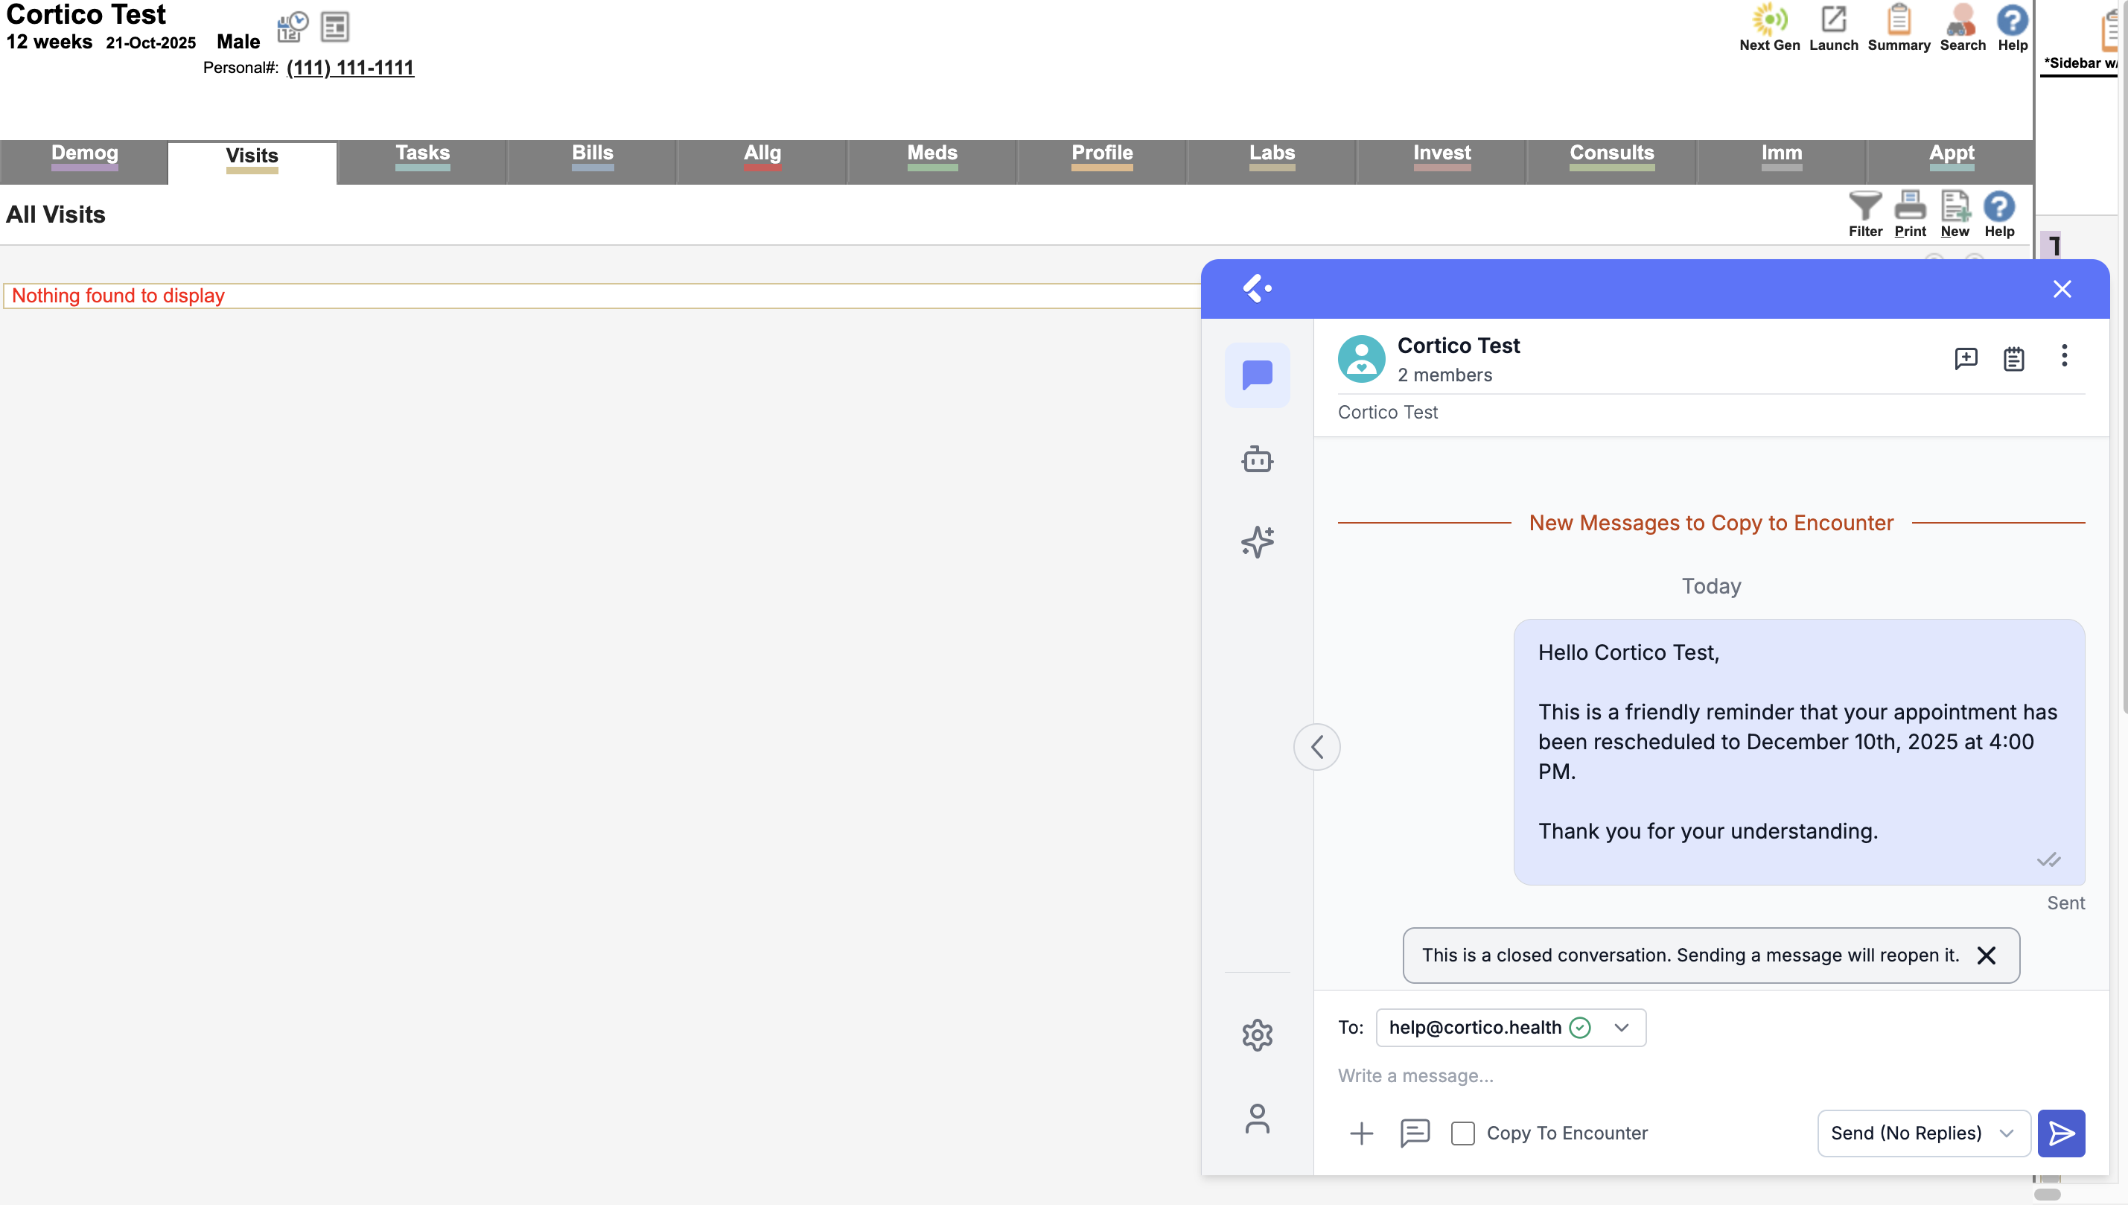Viewport: 2128px width, 1205px height.
Task: Open Help beside the New icon
Action: [x=1999, y=214]
